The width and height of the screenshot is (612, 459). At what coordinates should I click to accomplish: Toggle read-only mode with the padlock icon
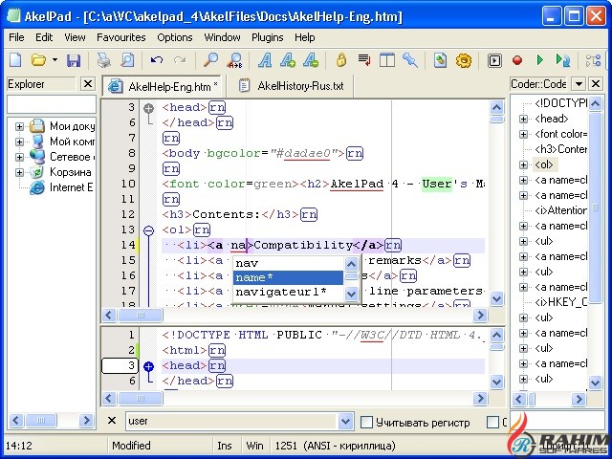click(x=341, y=60)
